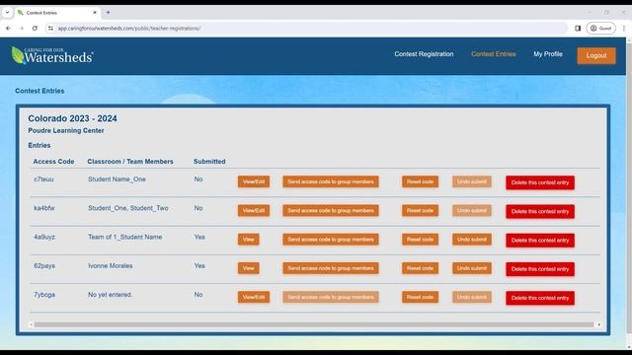Image resolution: width=632 pixels, height=355 pixels.
Task: Send access code to group members for ka4bfw
Action: pos(331,210)
